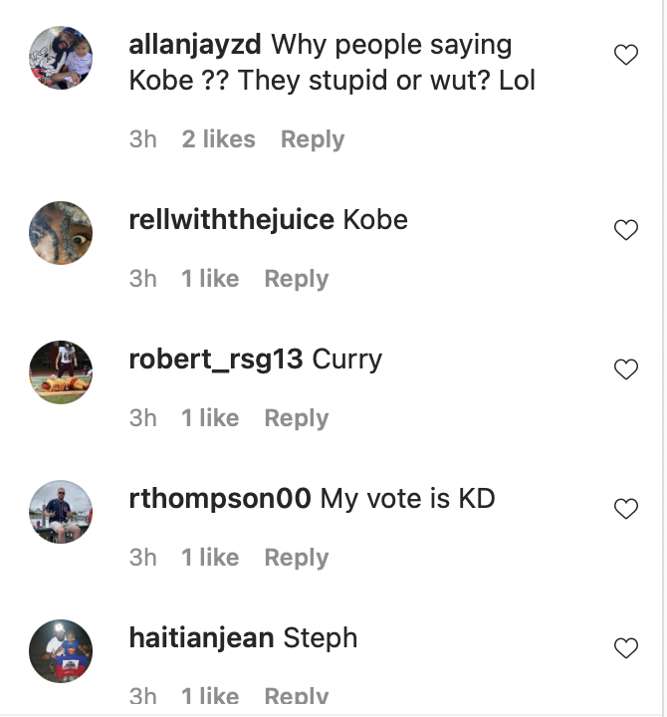The width and height of the screenshot is (667, 717).
Task: Tap heart icon on rellwiththejuice's Kobe comment
Action: [x=625, y=231]
